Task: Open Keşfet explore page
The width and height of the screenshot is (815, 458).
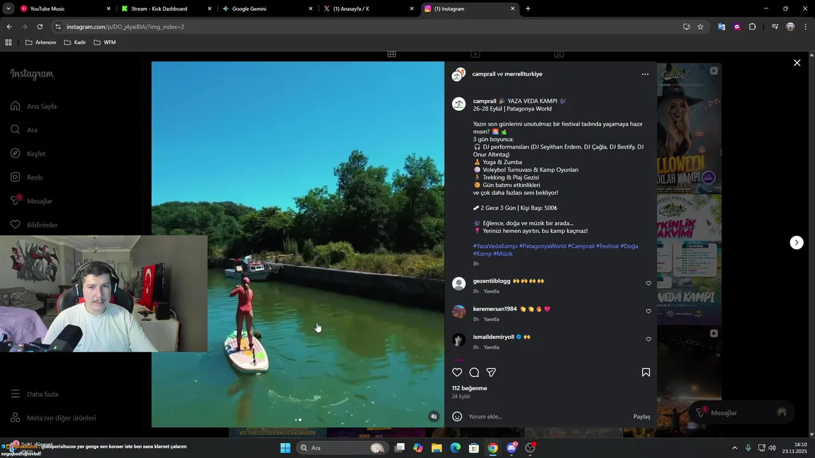Action: (27, 154)
